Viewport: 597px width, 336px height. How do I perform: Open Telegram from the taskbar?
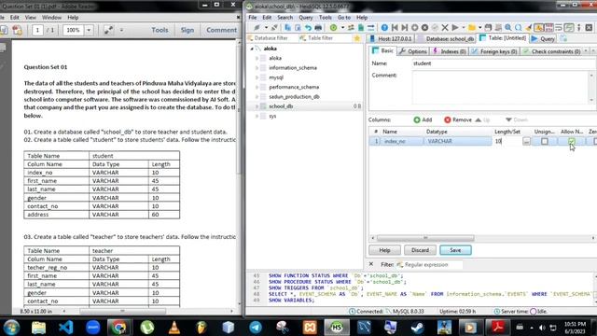[256, 328]
